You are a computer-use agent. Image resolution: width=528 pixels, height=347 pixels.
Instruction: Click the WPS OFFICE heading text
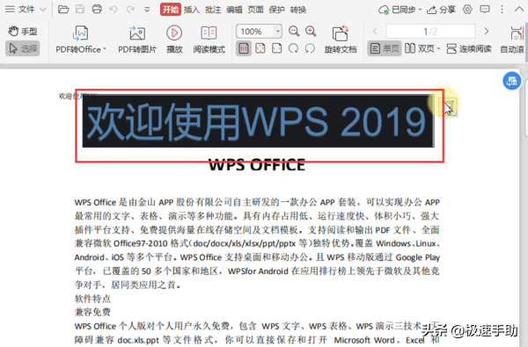[257, 165]
